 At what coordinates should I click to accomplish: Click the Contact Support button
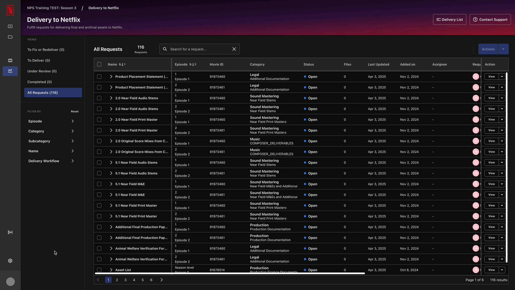(490, 20)
